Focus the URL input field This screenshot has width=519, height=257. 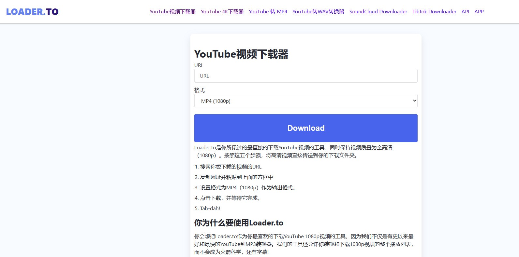[306, 76]
